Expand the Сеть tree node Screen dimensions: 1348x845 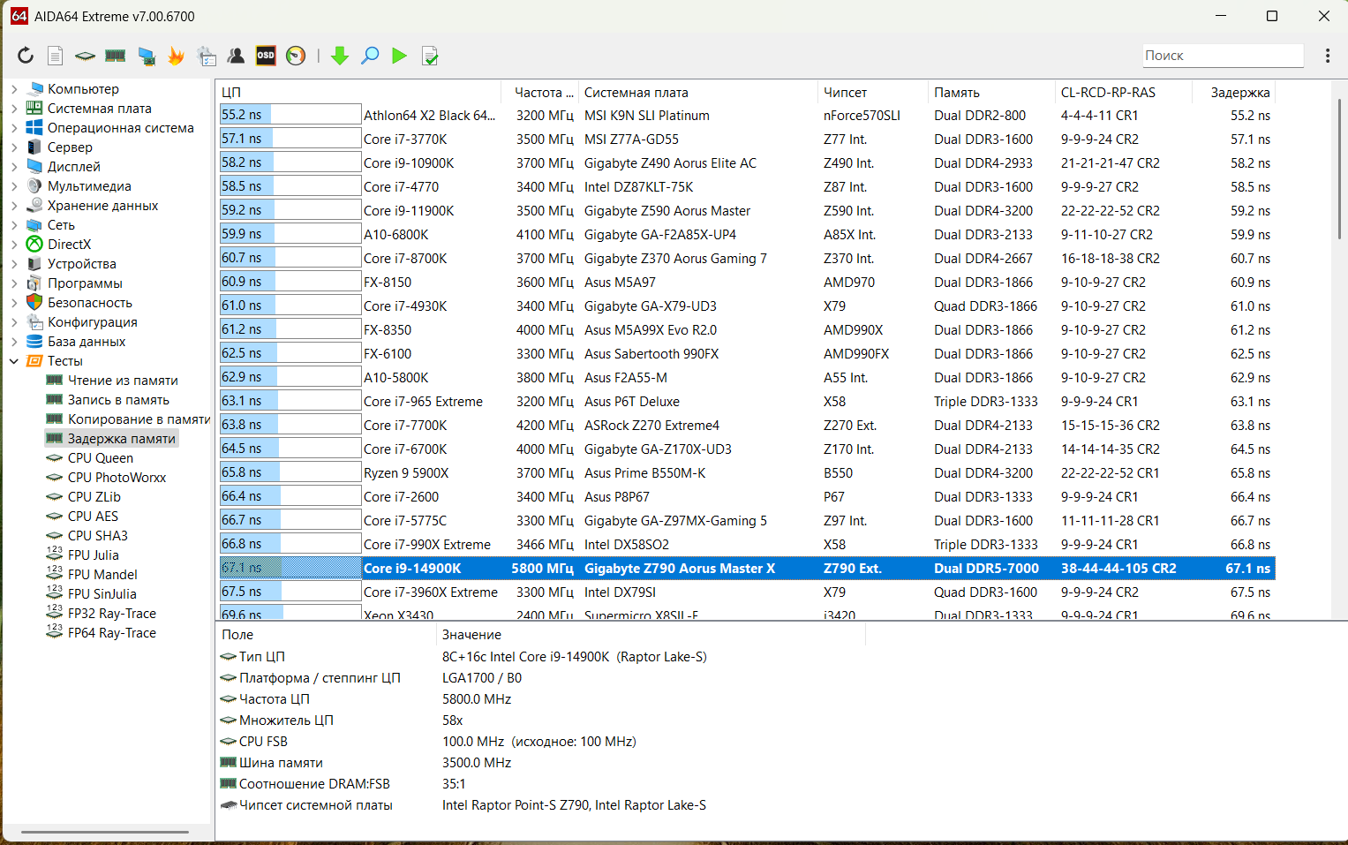coord(14,225)
